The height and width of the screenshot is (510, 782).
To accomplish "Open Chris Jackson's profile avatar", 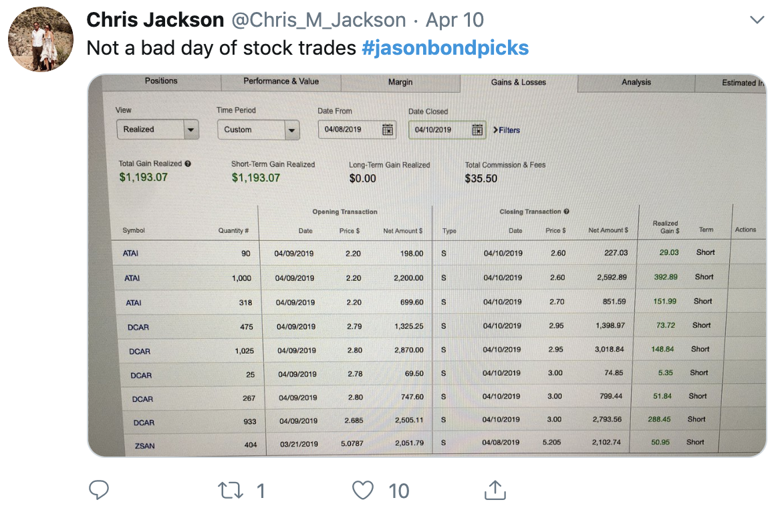I will pyautogui.click(x=40, y=39).
